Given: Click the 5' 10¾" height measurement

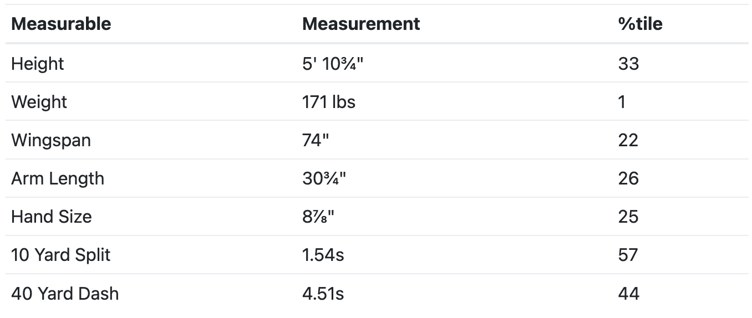Looking at the screenshot, I should coord(333,64).
